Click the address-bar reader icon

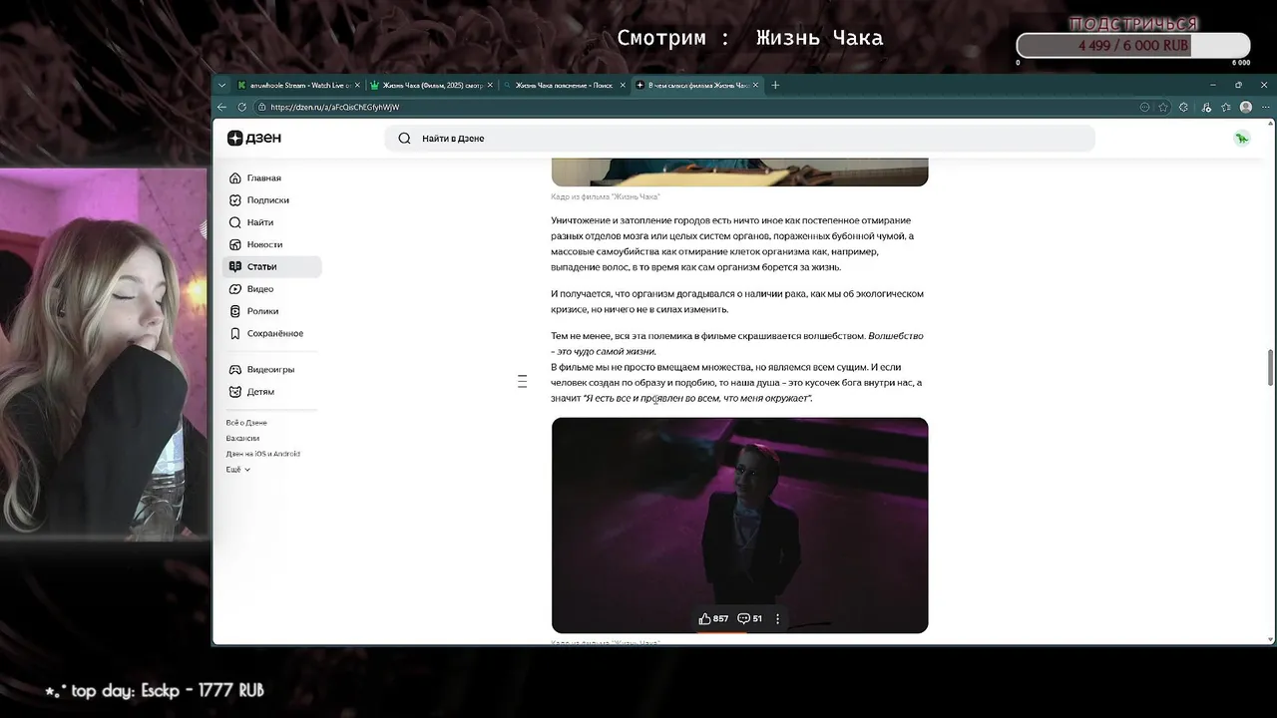(1144, 107)
